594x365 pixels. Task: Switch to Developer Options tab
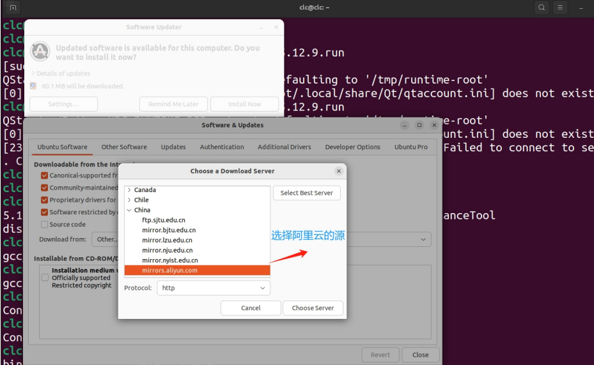353,147
